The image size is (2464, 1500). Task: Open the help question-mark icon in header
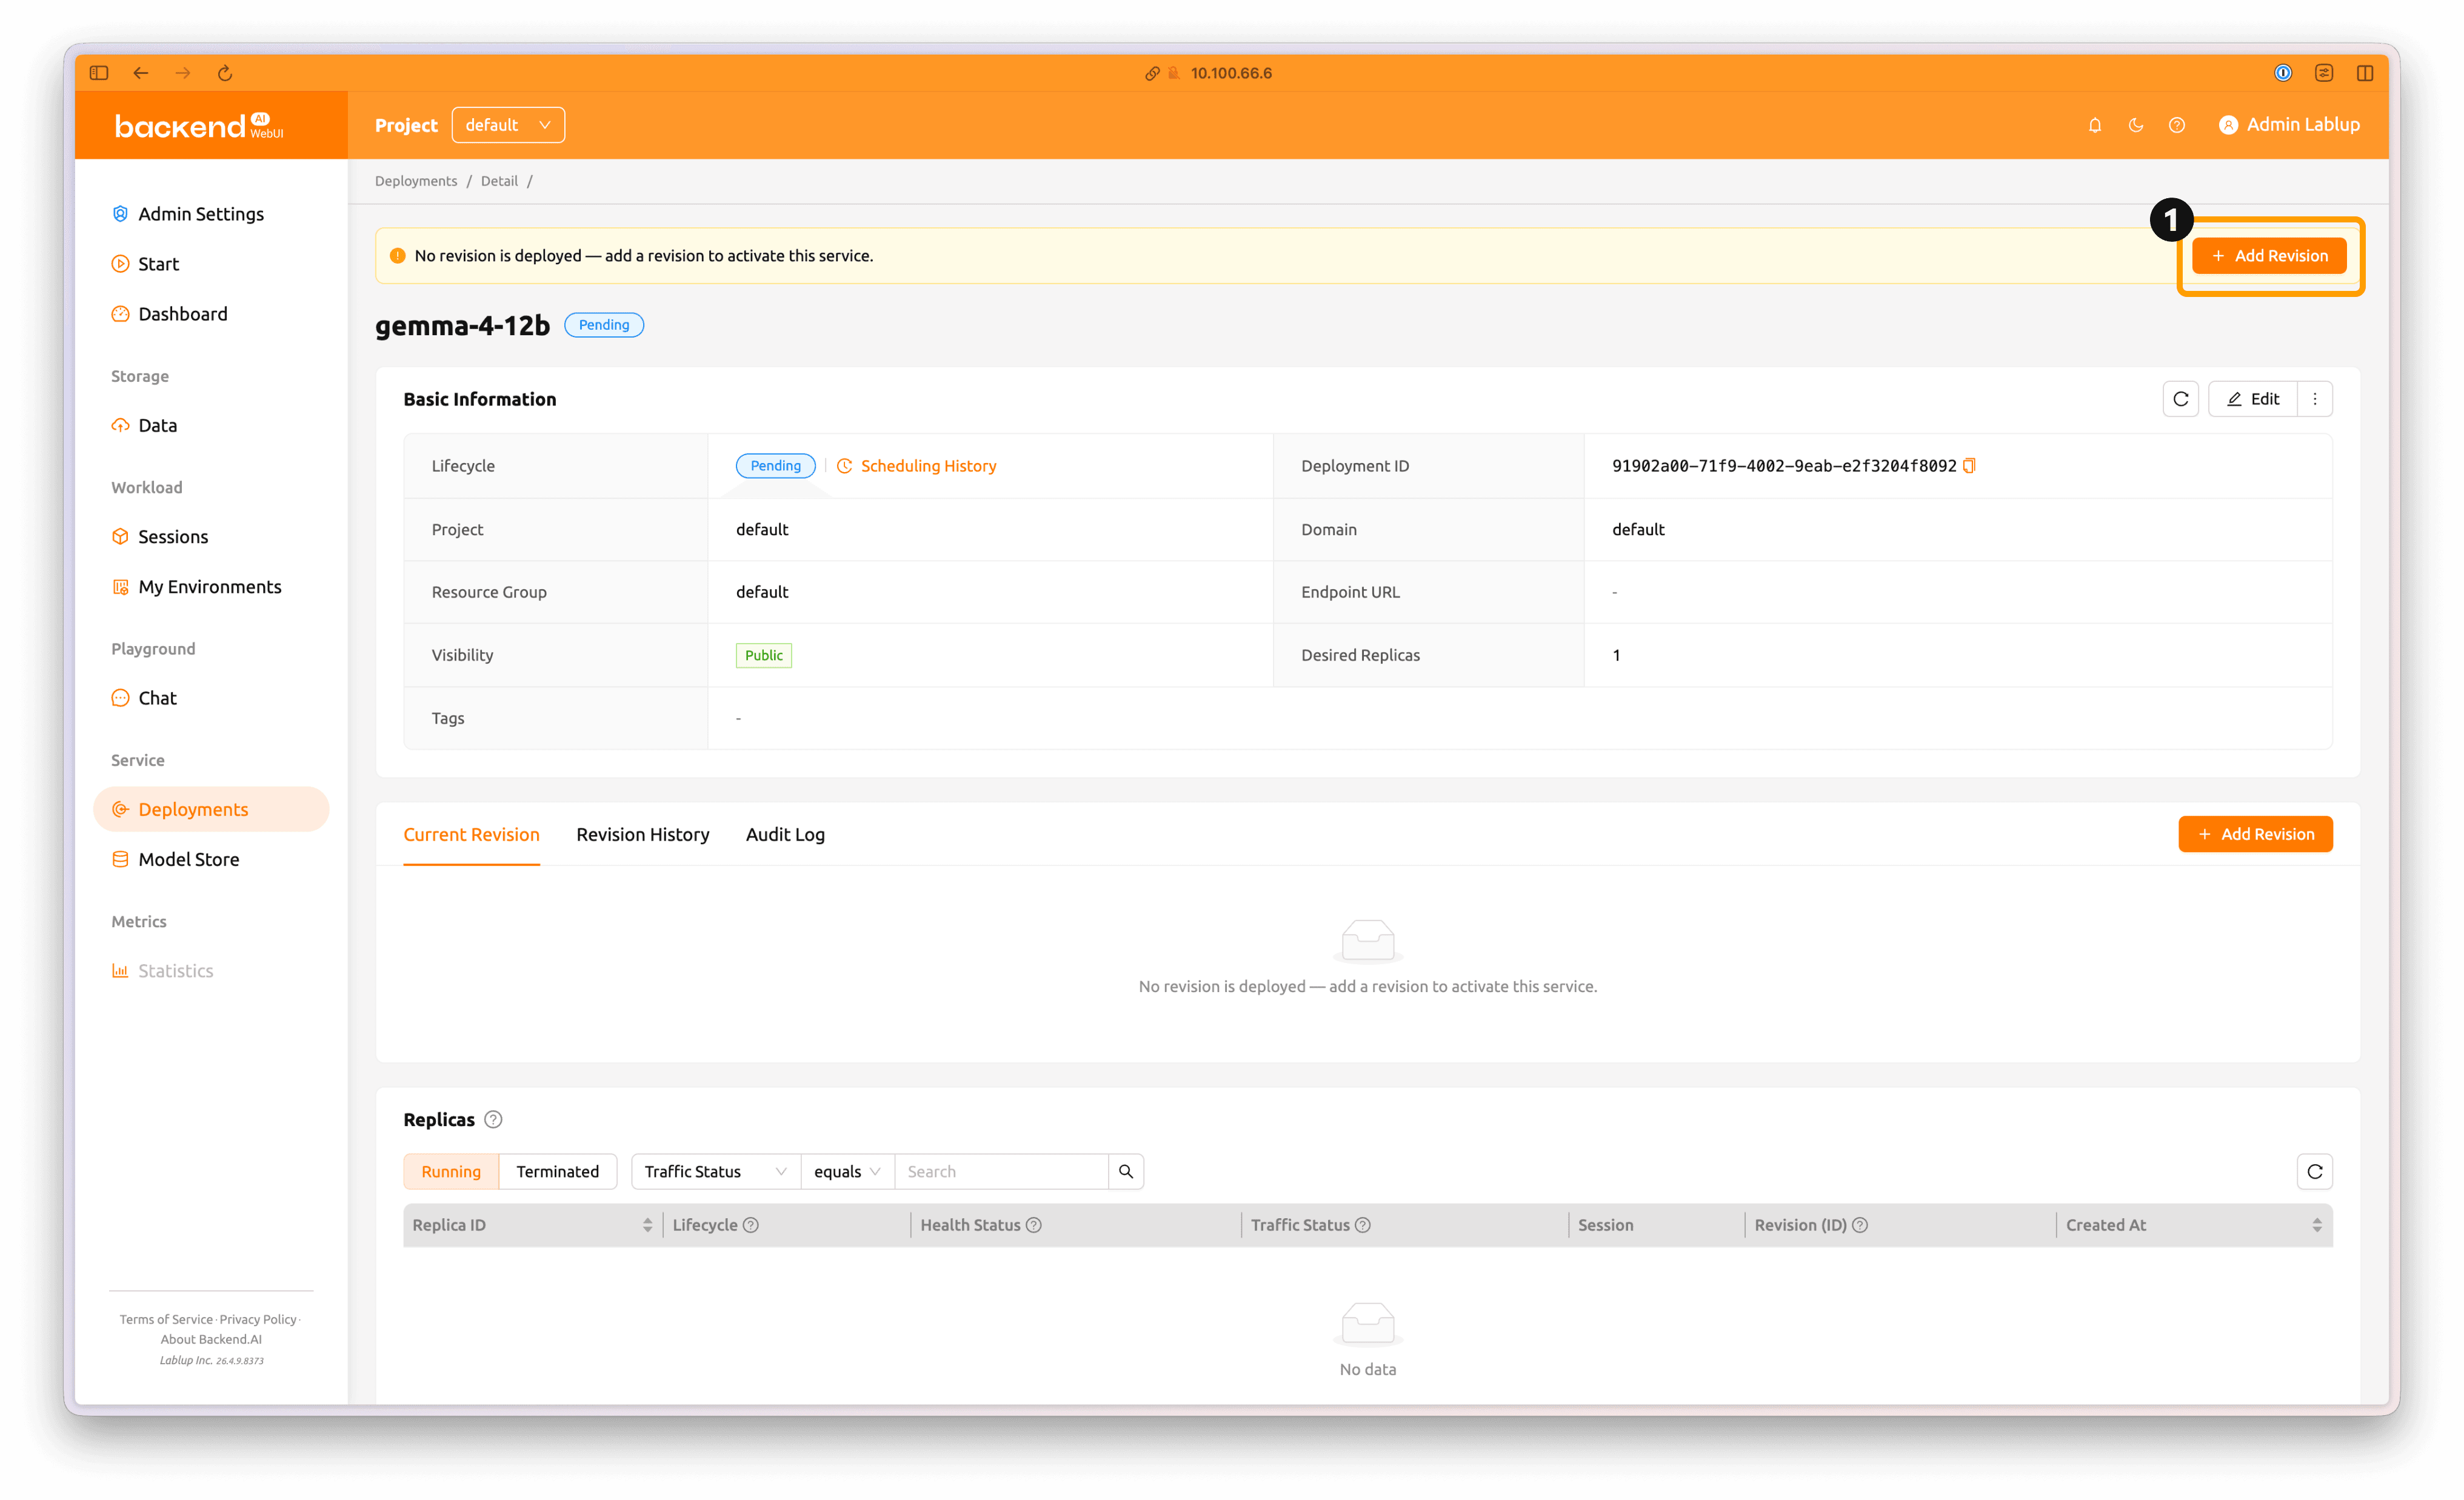2177,125
